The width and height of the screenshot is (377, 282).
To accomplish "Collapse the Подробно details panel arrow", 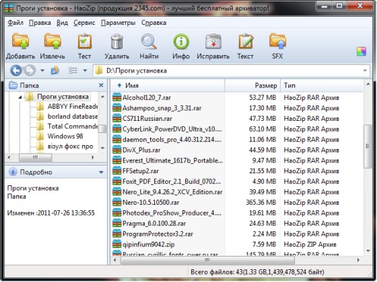I will pos(101,172).
